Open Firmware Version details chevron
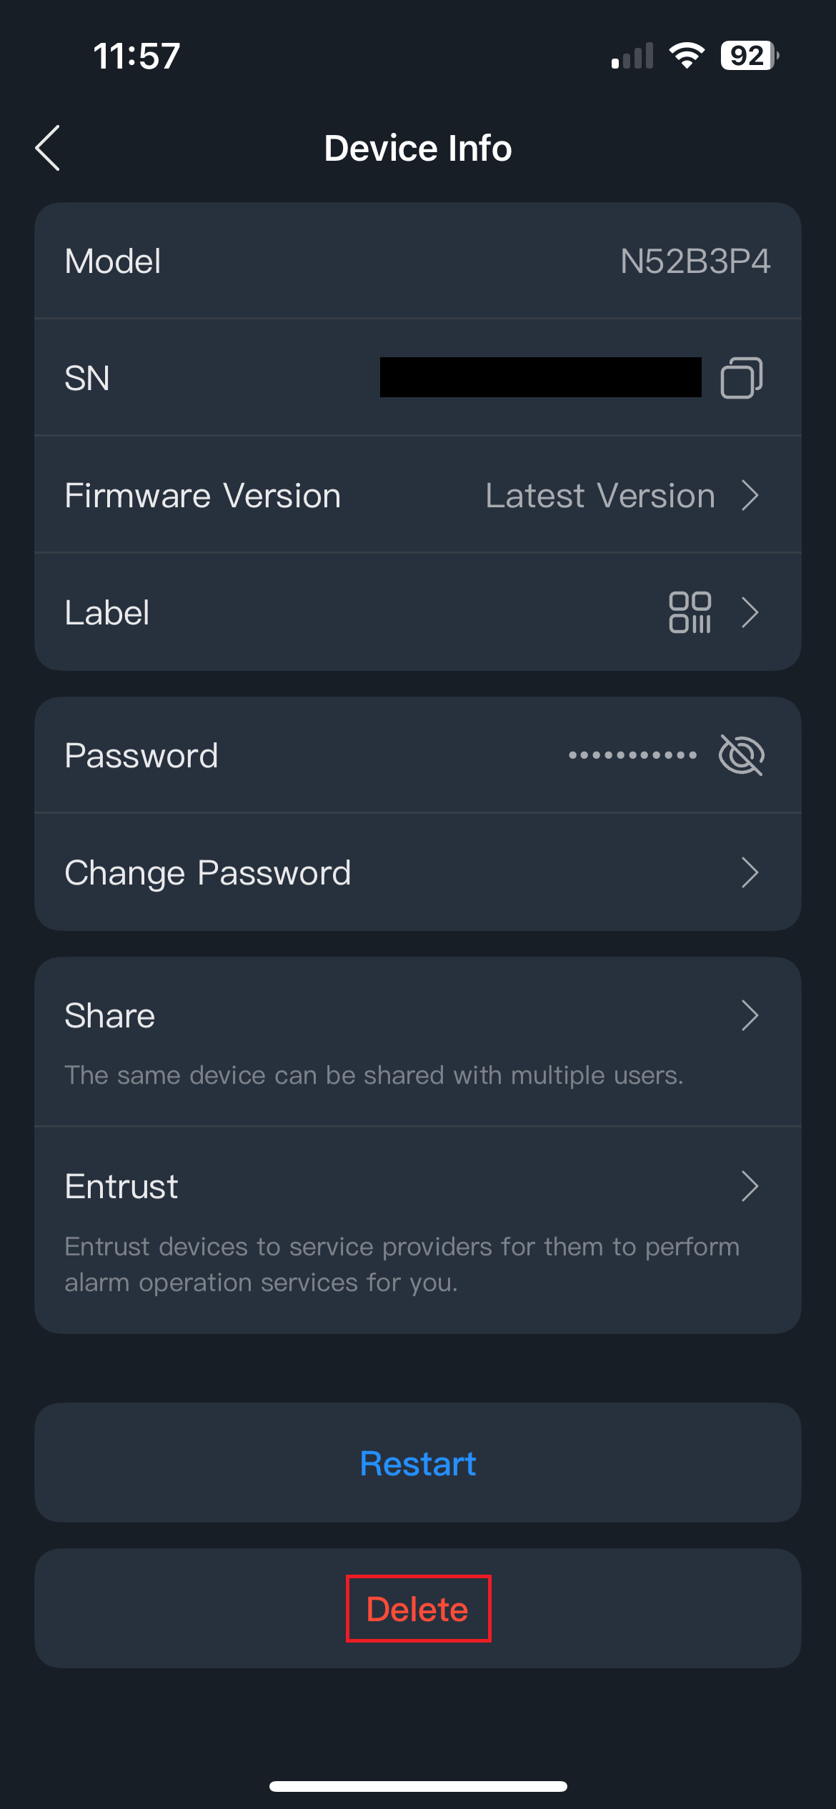Image resolution: width=836 pixels, height=1809 pixels. [x=750, y=495]
